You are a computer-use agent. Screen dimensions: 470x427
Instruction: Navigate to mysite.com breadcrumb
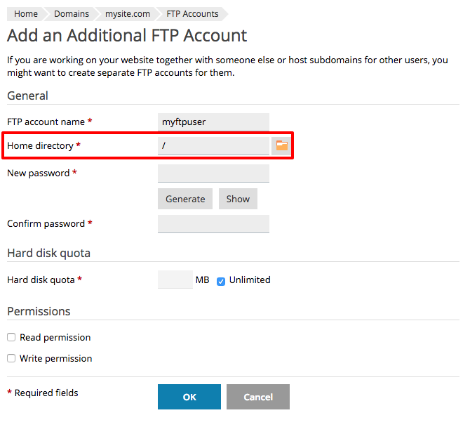133,13
